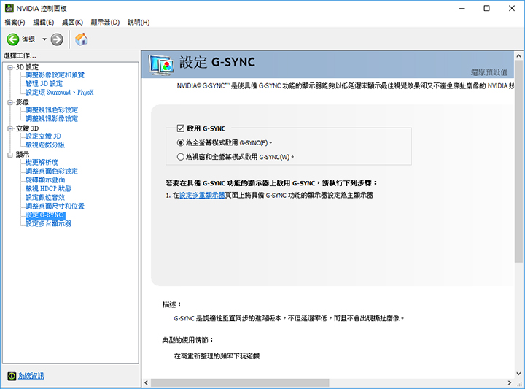Image resolution: width=525 pixels, height=389 pixels.
Task: Open 設定多台顯示器 tree item
Action: tap(49, 224)
